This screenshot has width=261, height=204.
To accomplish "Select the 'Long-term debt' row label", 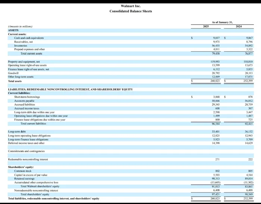I will pyautogui.click(x=17, y=131).
